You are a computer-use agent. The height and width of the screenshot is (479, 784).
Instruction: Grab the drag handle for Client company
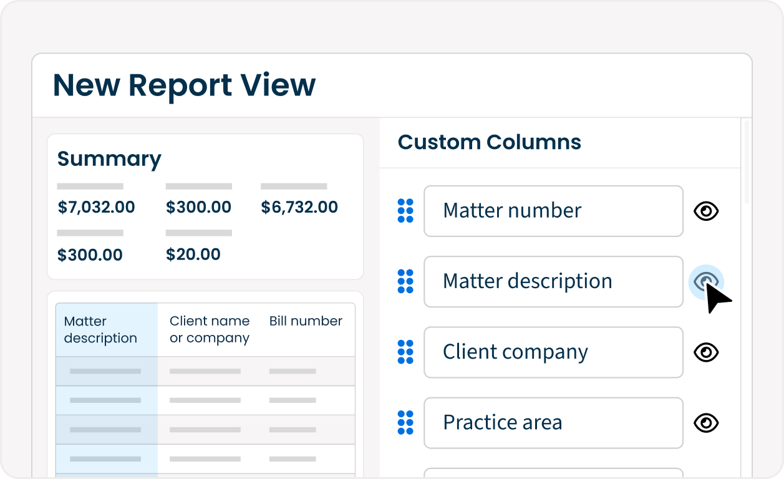406,352
